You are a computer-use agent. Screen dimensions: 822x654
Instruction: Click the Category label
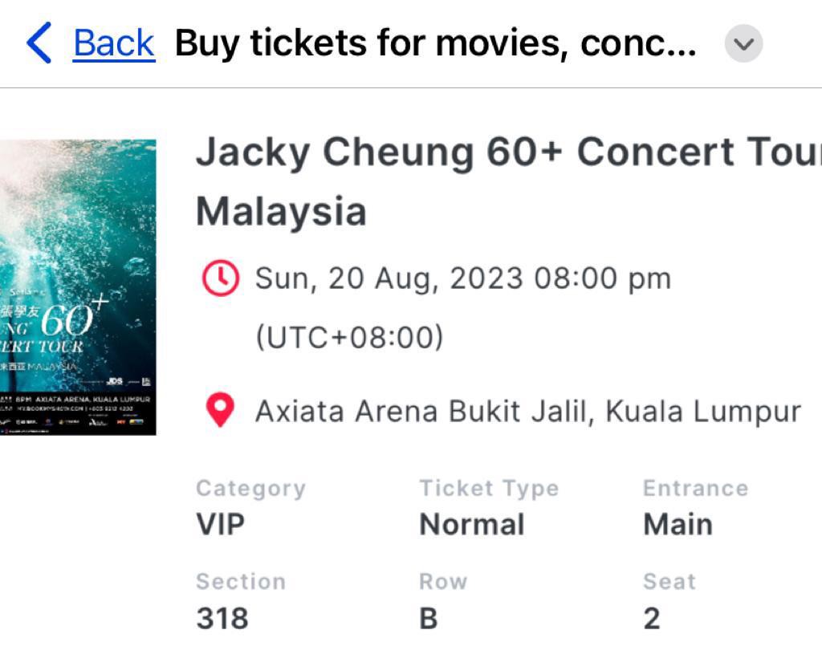tap(251, 487)
